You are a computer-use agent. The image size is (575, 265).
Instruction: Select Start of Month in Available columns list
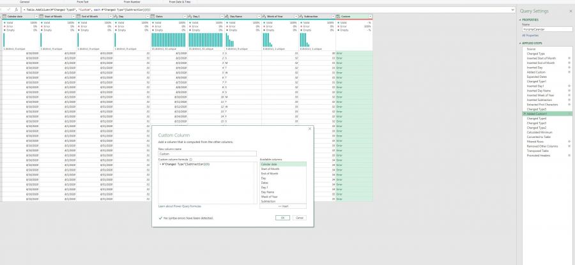(283, 169)
